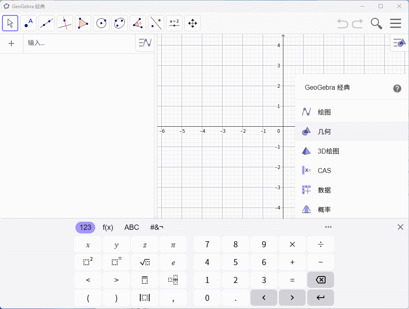Tap the power exponent key
Image resolution: width=409 pixels, height=309 pixels.
116,262
